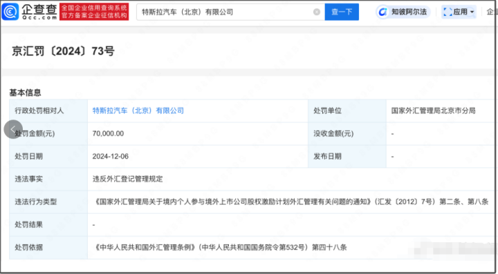Select the 处罚单位 label cell
Screen dimensions: 498x274
click(347, 111)
